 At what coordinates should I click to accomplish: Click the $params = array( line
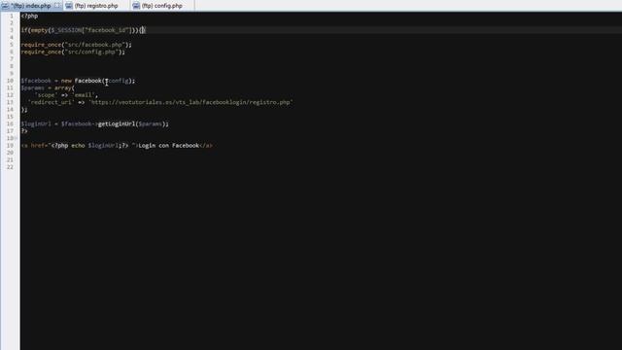click(x=48, y=87)
